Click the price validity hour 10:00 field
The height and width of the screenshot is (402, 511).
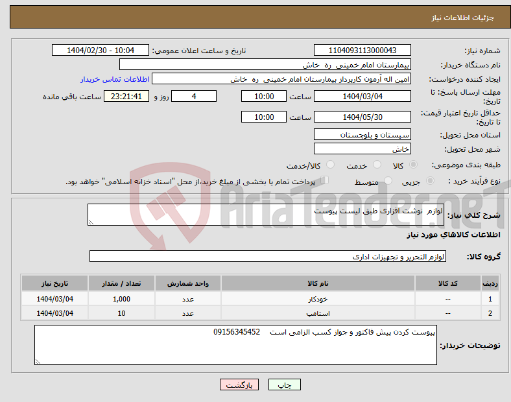(264, 117)
